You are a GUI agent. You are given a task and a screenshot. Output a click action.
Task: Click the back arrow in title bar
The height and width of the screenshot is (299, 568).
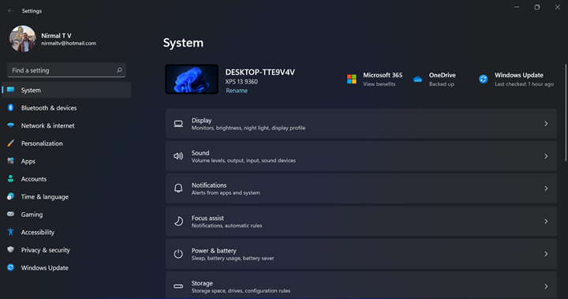click(10, 11)
